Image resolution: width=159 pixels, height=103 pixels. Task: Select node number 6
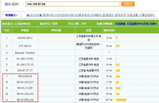pos(7,70)
